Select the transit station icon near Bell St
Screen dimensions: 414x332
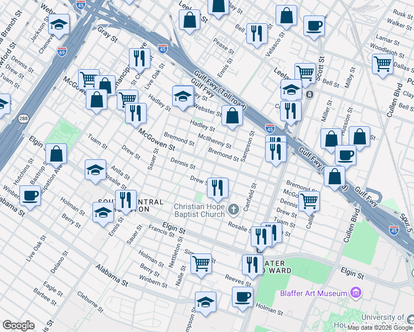point(310,94)
